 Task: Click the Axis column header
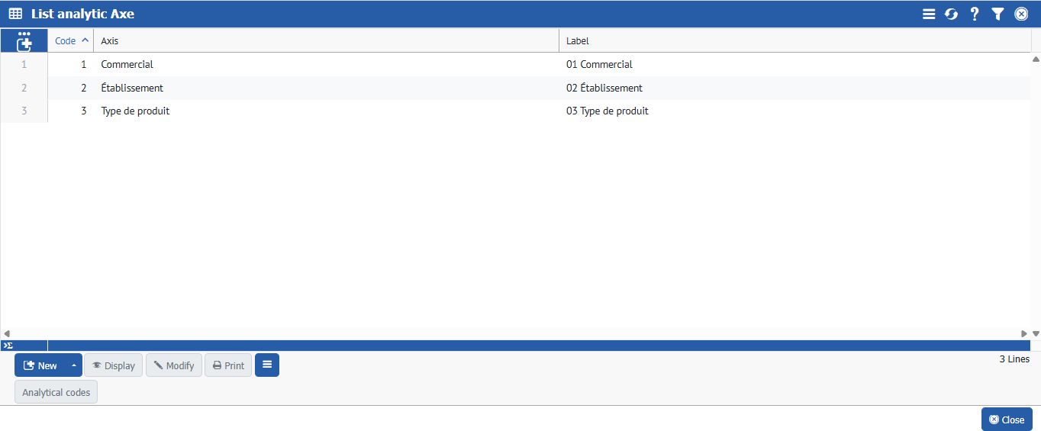coord(110,40)
